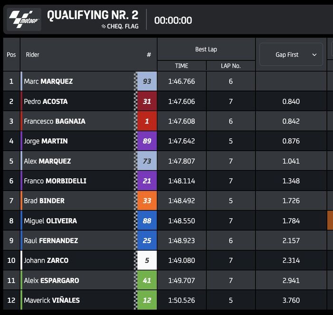Viewport: 333px width, 315px height.
Task: Click the MotoGP logo icon
Action: pyautogui.click(x=24, y=20)
